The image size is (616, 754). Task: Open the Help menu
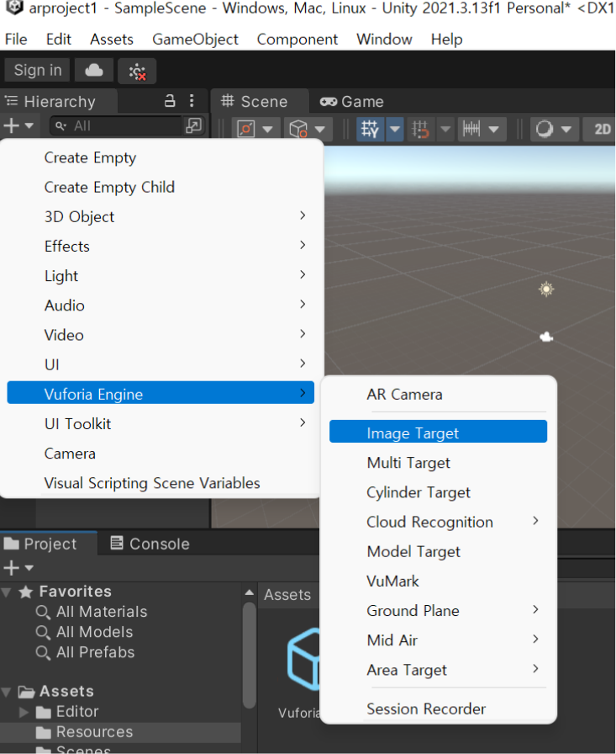pyautogui.click(x=446, y=39)
